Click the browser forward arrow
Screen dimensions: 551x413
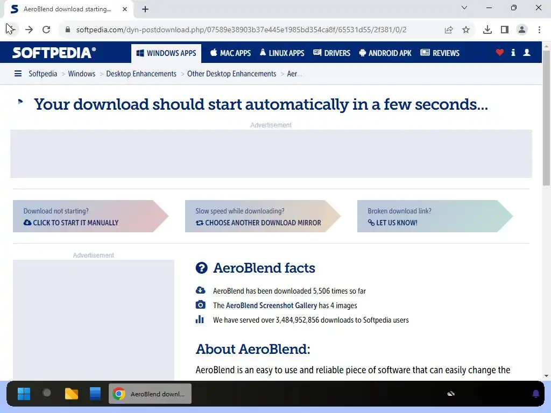coord(29,30)
